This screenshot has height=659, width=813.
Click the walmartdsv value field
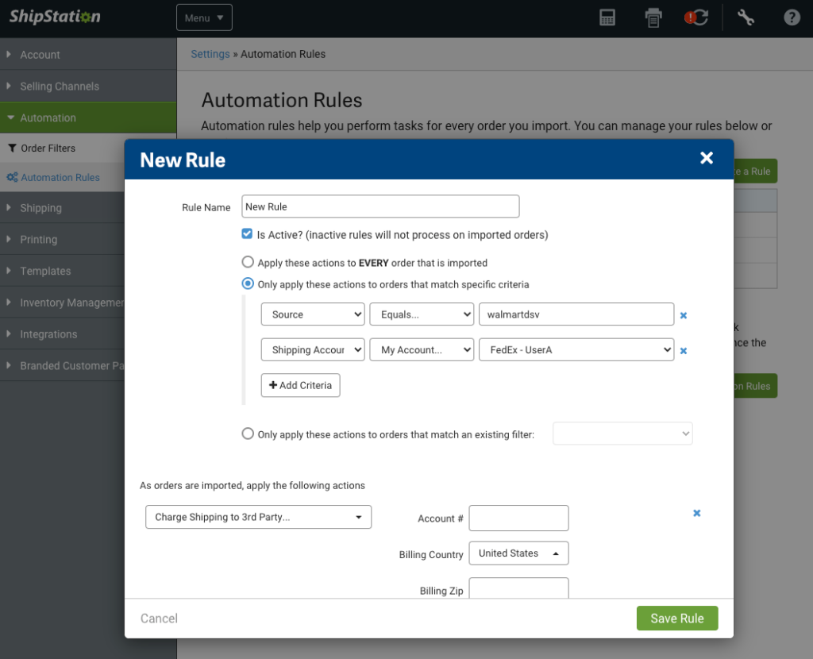click(x=576, y=314)
